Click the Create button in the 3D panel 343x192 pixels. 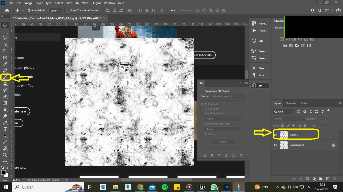coord(223,141)
